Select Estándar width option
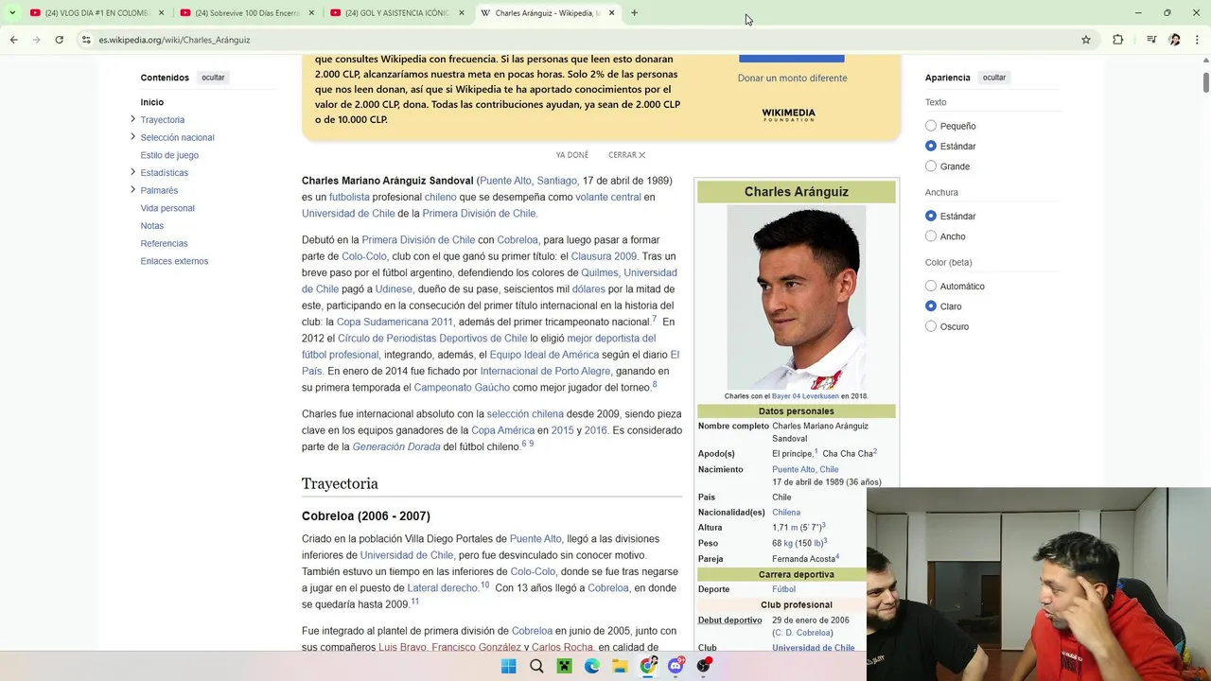This screenshot has height=681, width=1211. click(931, 216)
